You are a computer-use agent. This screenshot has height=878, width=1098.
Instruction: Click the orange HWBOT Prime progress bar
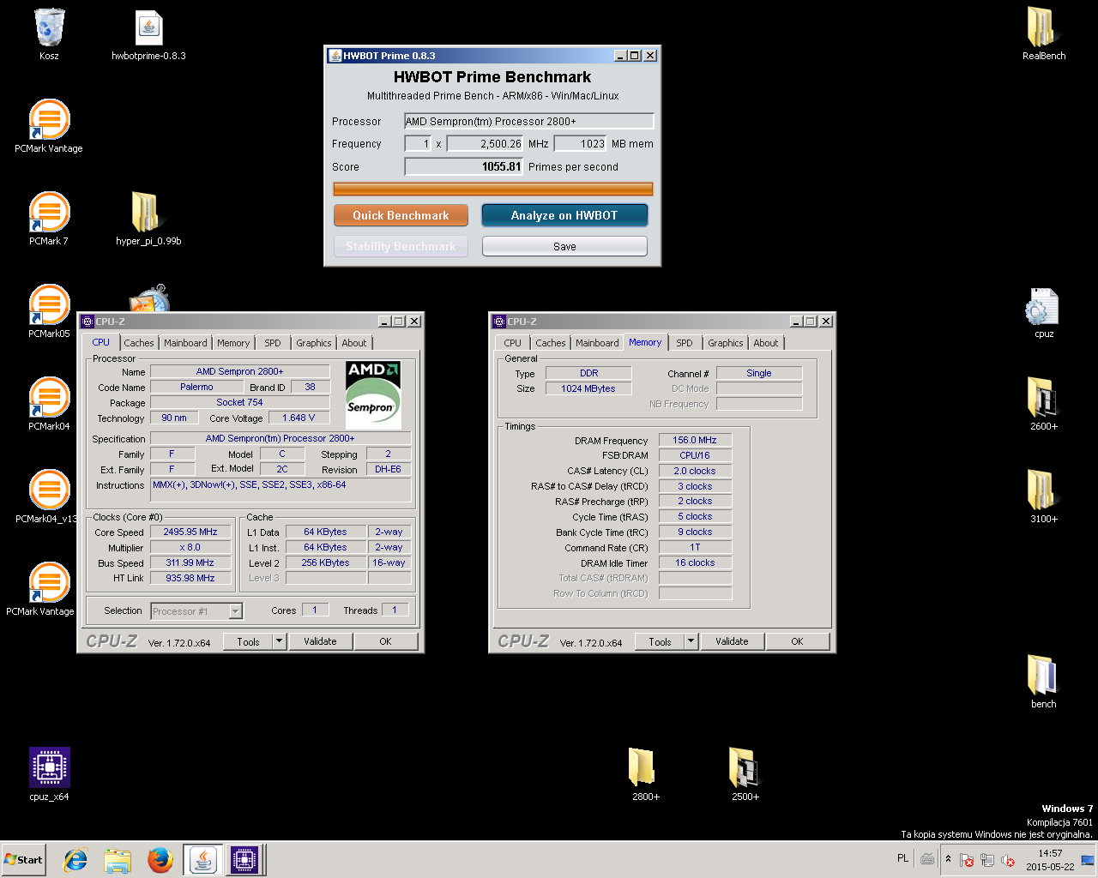coord(492,189)
